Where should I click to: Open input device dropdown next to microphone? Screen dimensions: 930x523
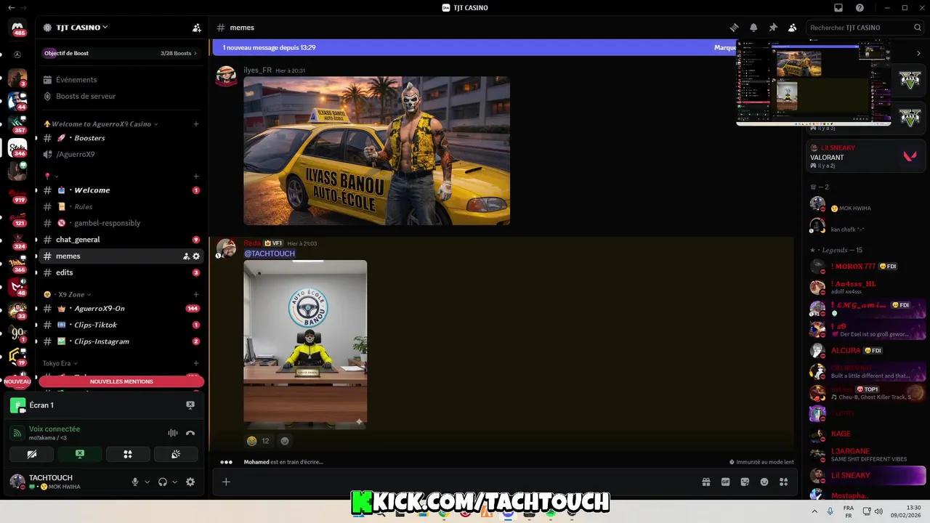coord(147,482)
